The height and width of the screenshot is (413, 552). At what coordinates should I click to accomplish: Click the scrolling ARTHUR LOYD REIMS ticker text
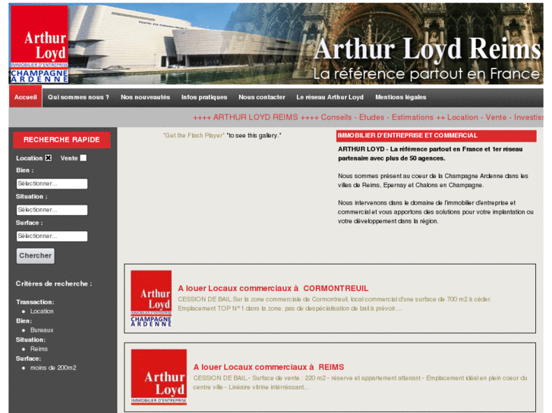point(368,117)
